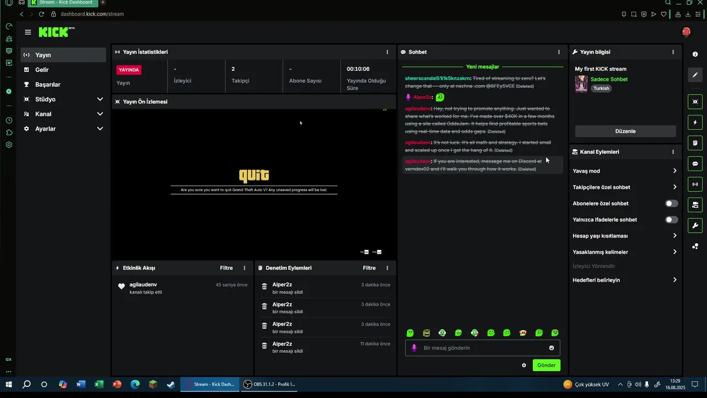Image resolution: width=707 pixels, height=398 pixels.
Task: Click the last emote in the emote row
Action: 555,333
